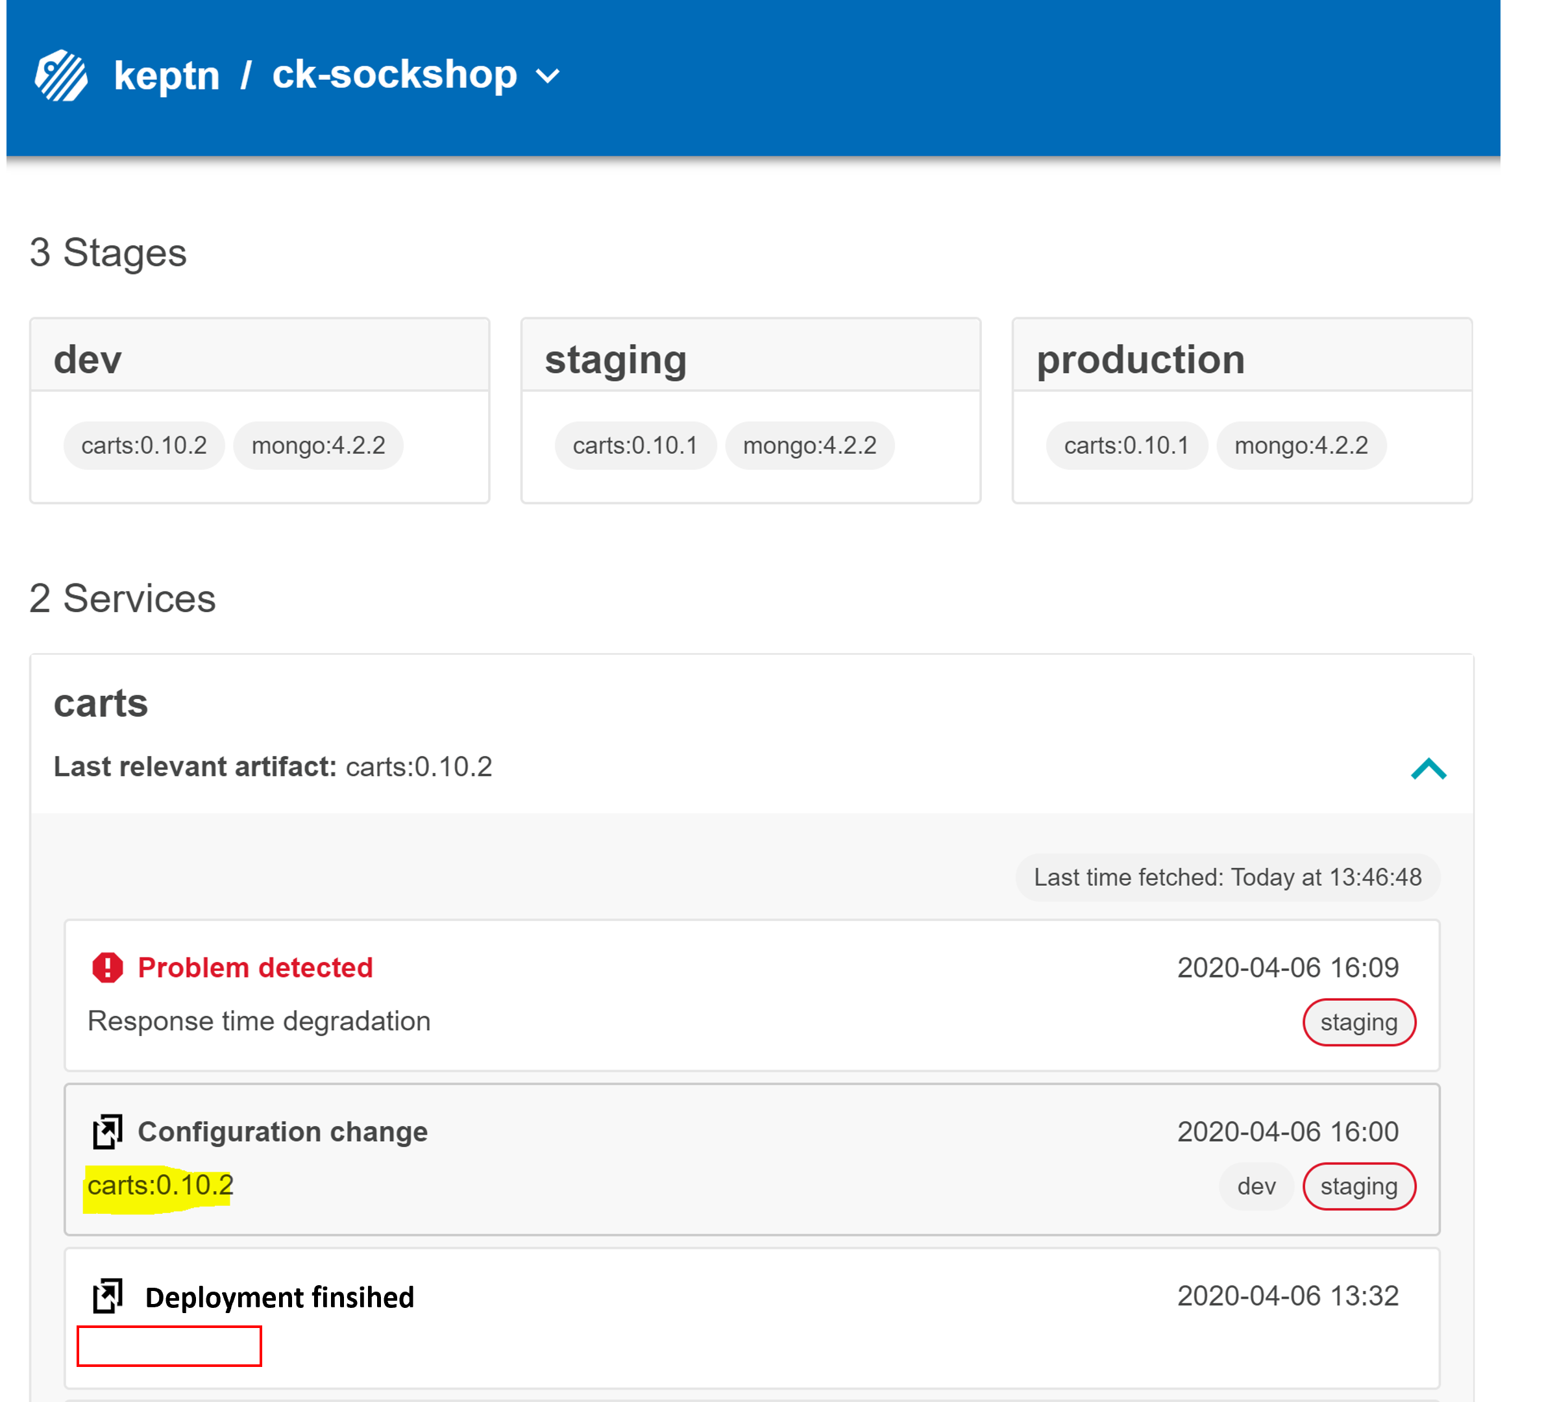Open the ck-sockshop project dropdown
1544x1402 pixels.
click(547, 76)
